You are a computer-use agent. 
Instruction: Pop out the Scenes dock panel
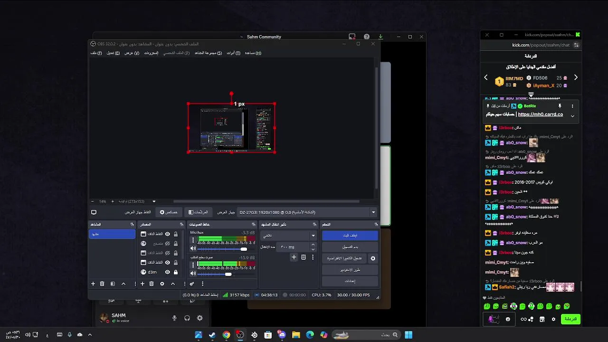pos(132,224)
